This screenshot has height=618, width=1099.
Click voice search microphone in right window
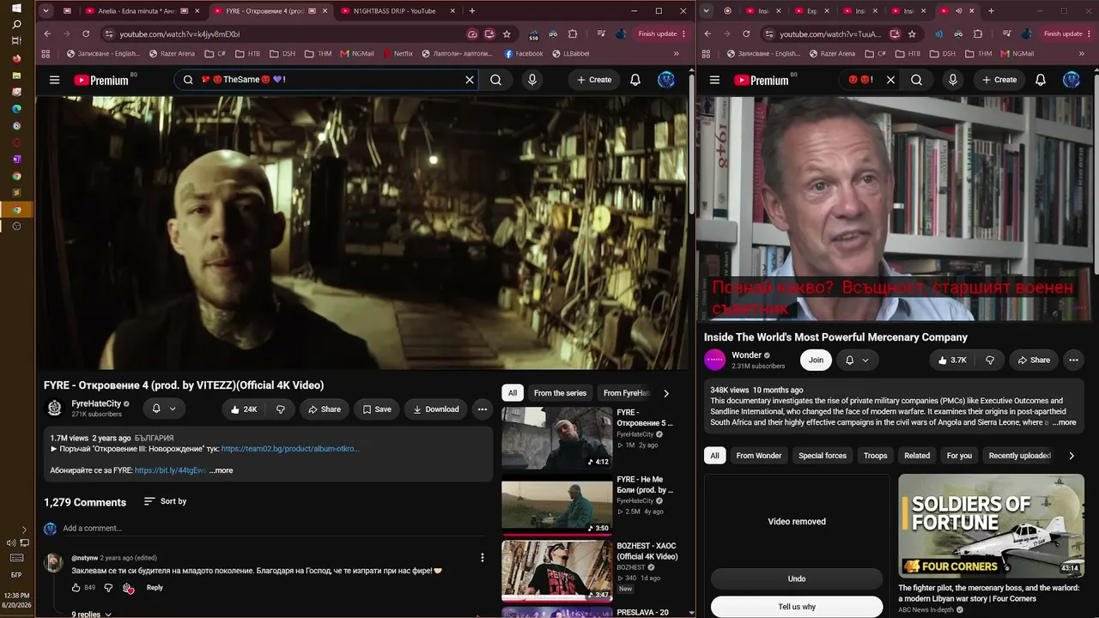[x=952, y=80]
